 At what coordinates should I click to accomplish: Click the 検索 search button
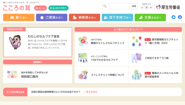[134, 6]
